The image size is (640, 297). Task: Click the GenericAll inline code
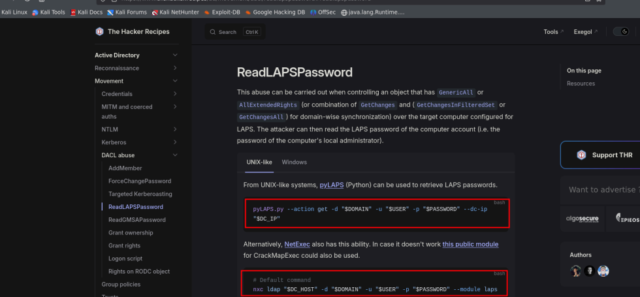pyautogui.click(x=455, y=93)
